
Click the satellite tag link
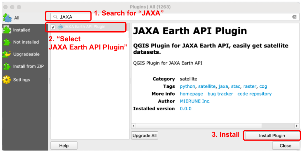click(x=207, y=86)
